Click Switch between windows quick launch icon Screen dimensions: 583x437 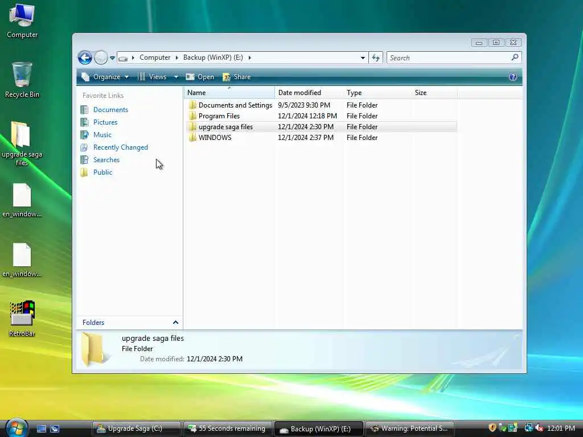(55, 429)
